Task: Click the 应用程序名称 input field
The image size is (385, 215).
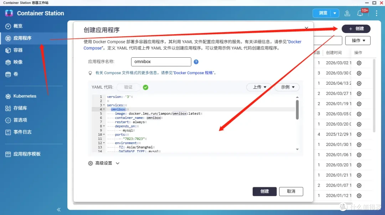Action: tap(161, 62)
